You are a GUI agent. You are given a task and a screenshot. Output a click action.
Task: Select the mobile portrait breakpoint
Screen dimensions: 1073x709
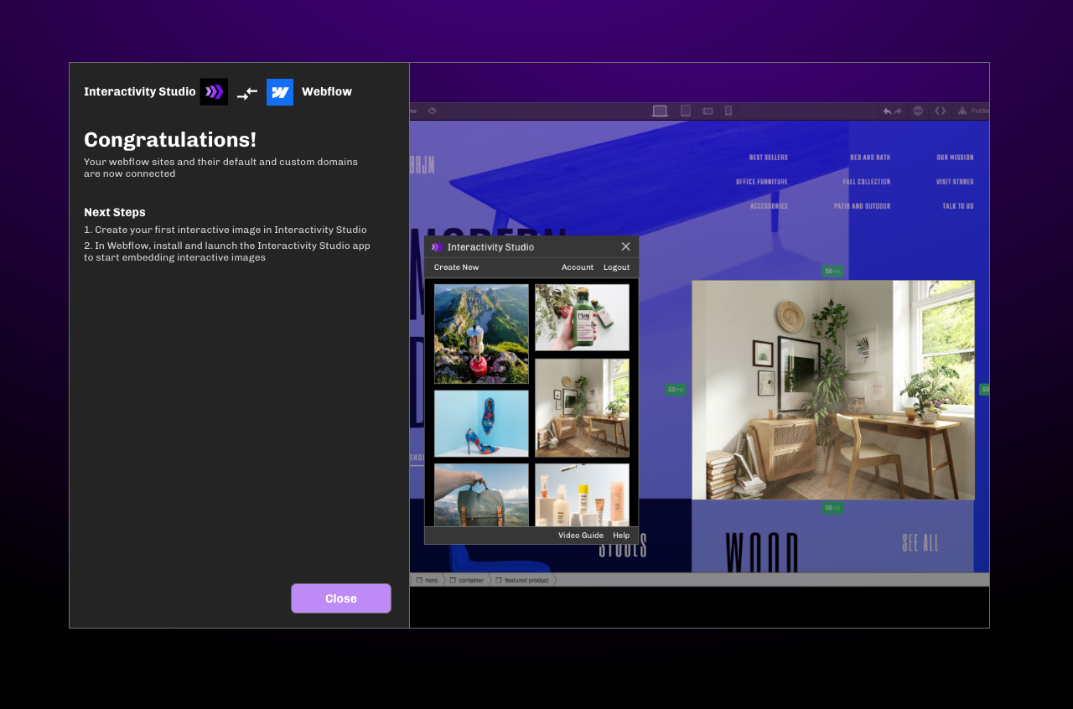[727, 110]
